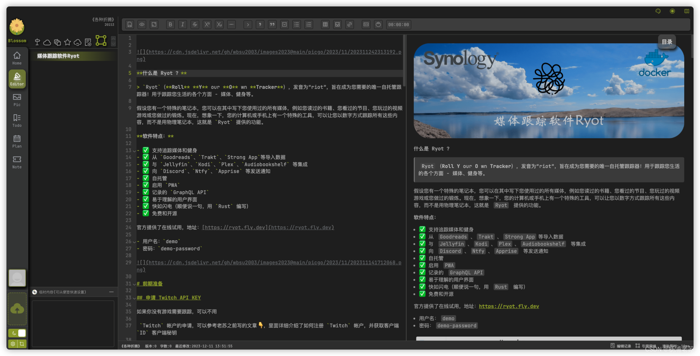This screenshot has width=700, height=356.
Task: Click the 00:00:00 timer display
Action: point(398,25)
